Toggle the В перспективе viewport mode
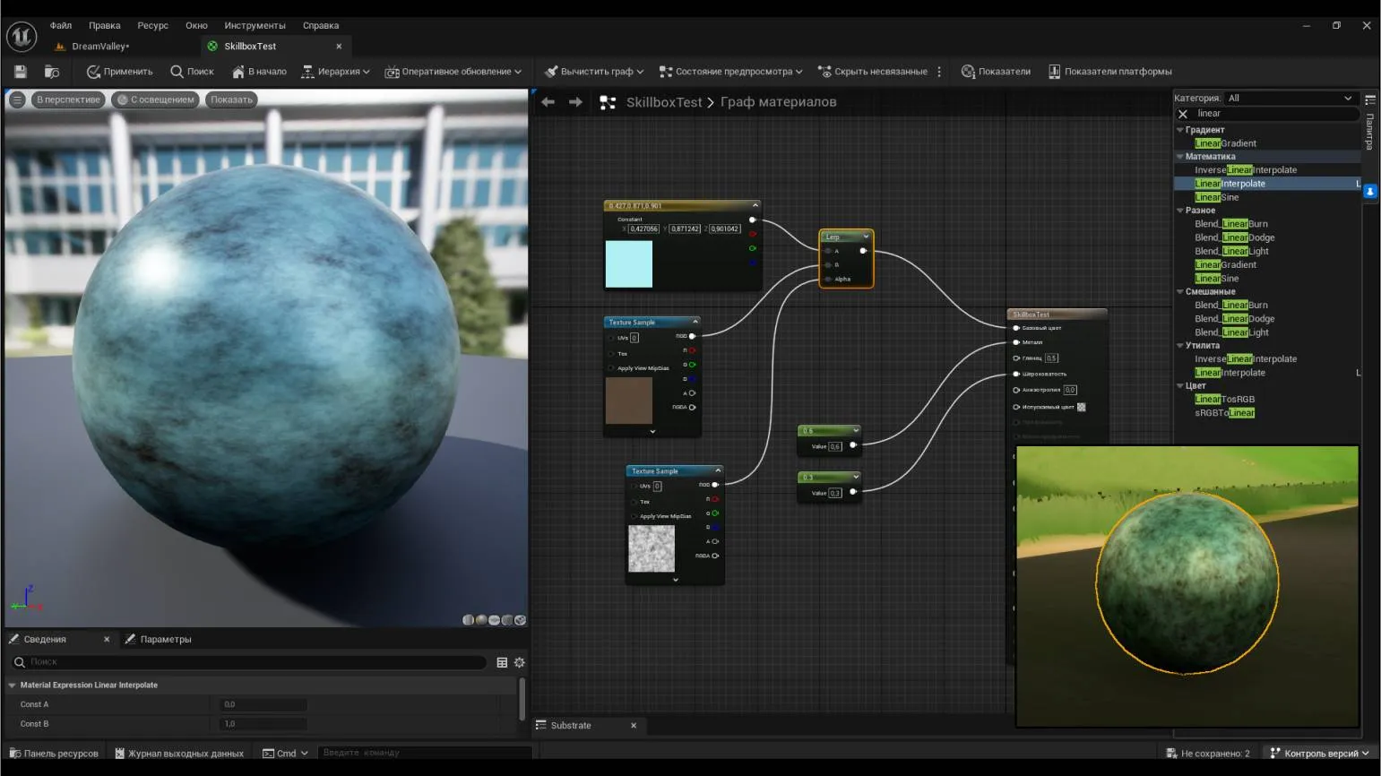Viewport: 1381px width, 776px height. 68,99
